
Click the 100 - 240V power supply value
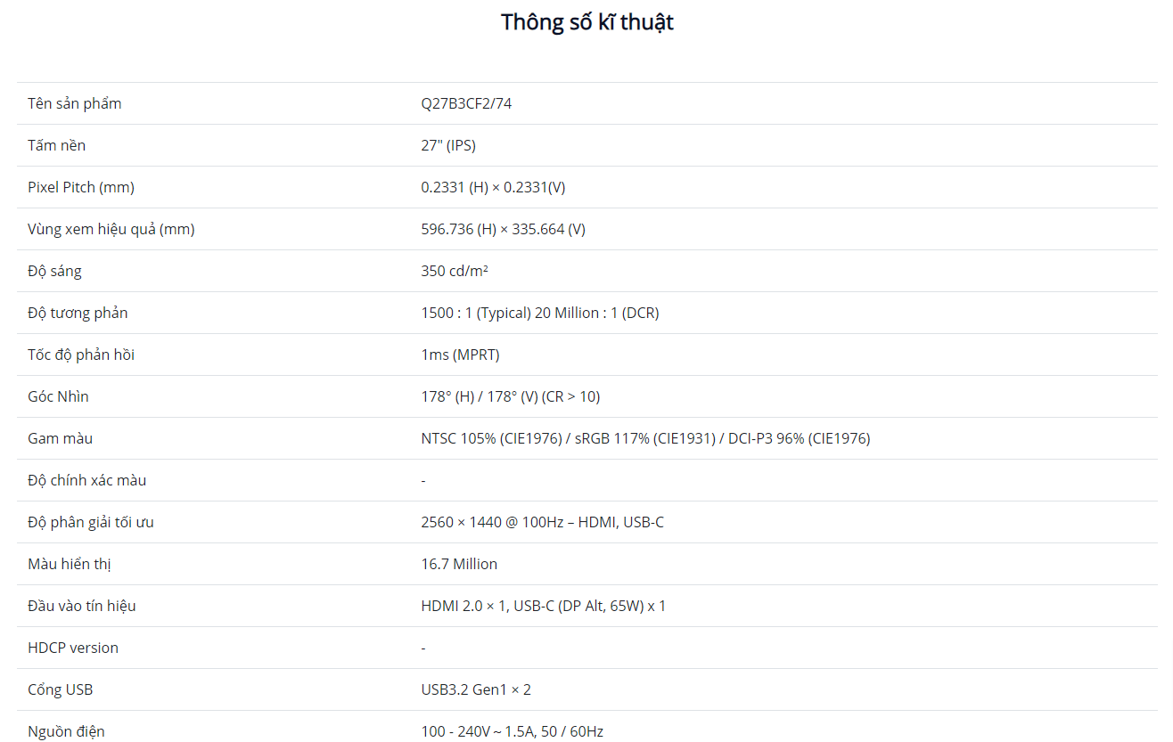pos(513,731)
